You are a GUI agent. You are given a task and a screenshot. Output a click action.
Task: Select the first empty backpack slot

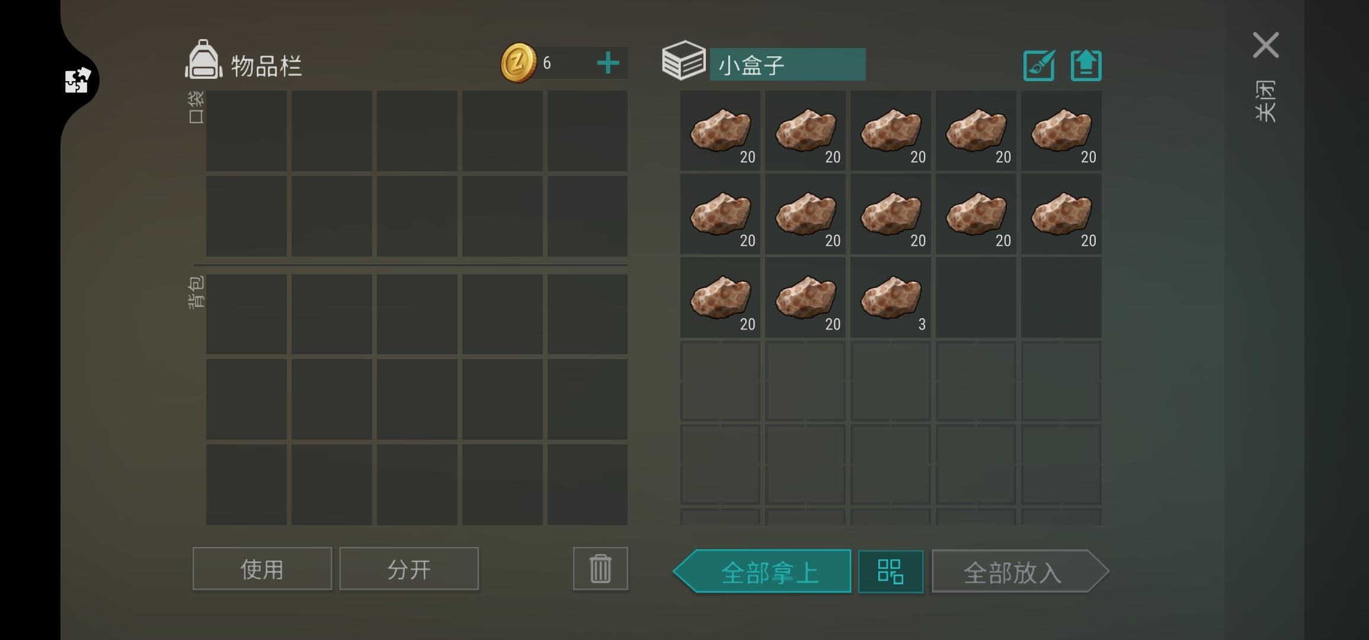(247, 314)
